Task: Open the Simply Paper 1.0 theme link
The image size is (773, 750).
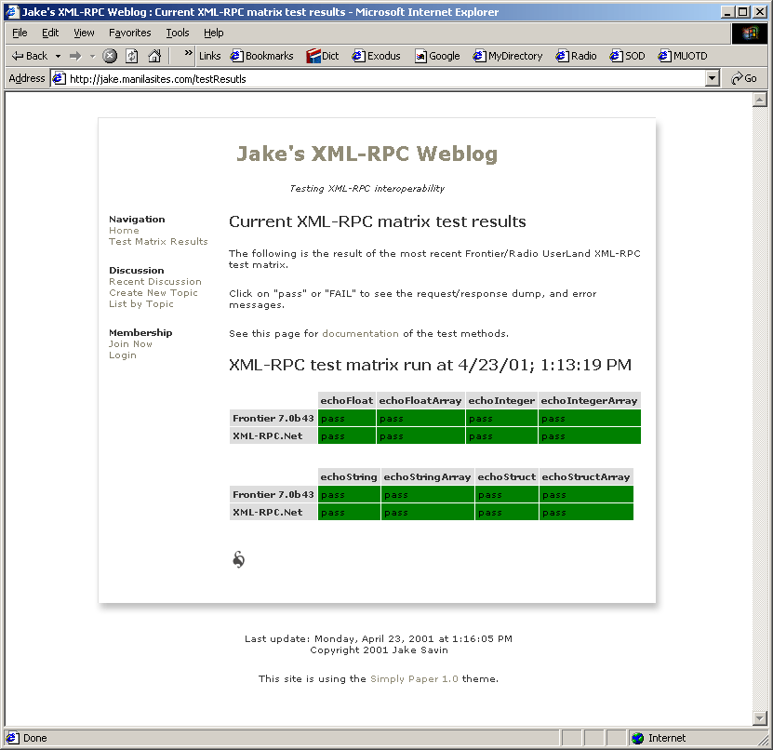Action: (x=414, y=679)
